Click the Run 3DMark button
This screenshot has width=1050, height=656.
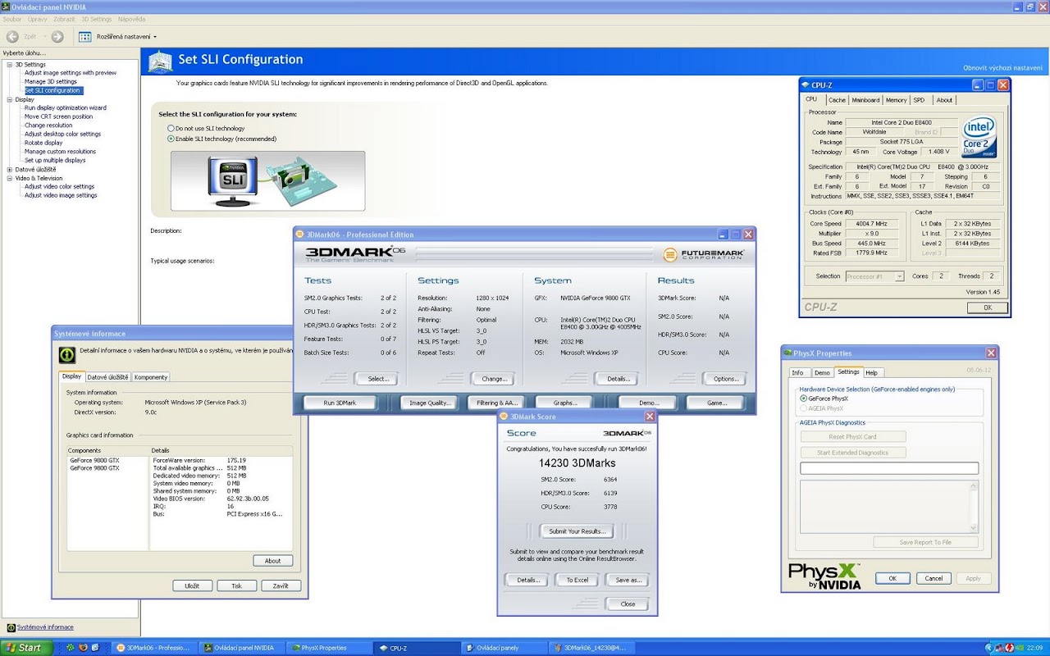[x=340, y=403]
